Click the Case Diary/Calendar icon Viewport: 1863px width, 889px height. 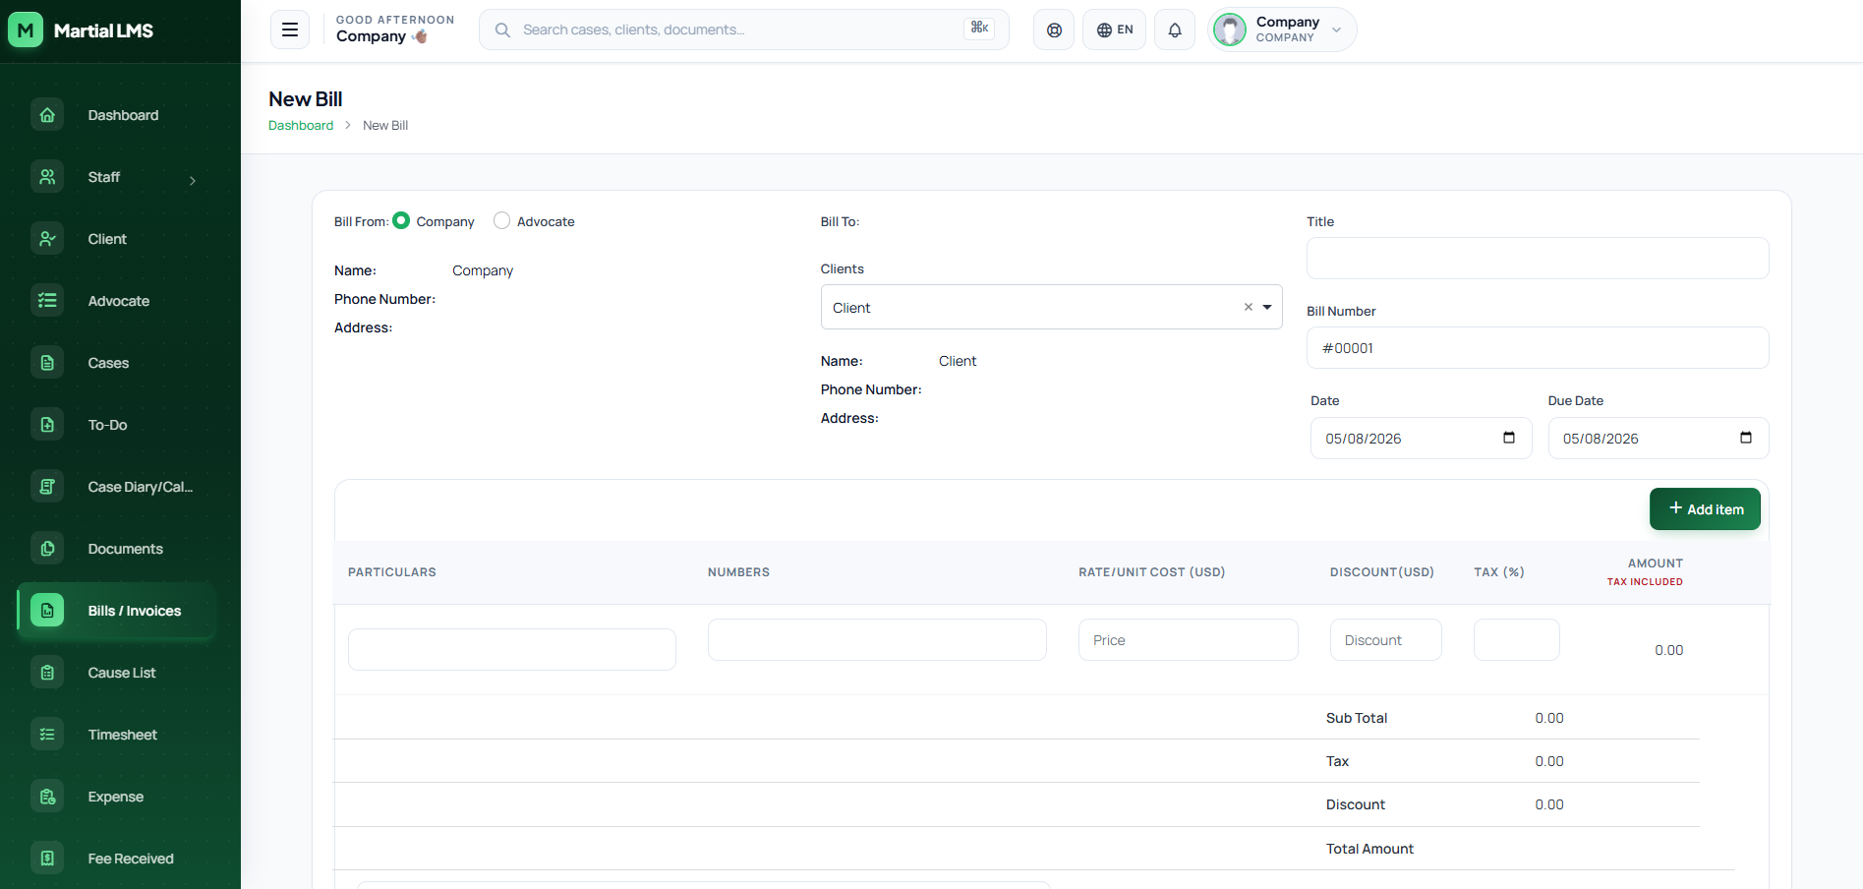pos(47,487)
